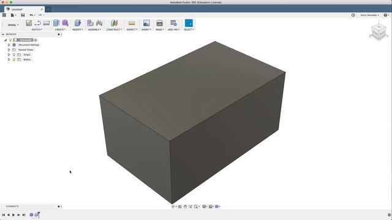Image resolution: width=392 pixels, height=220 pixels.
Task: Step timeline back one feature
Action: (9, 215)
